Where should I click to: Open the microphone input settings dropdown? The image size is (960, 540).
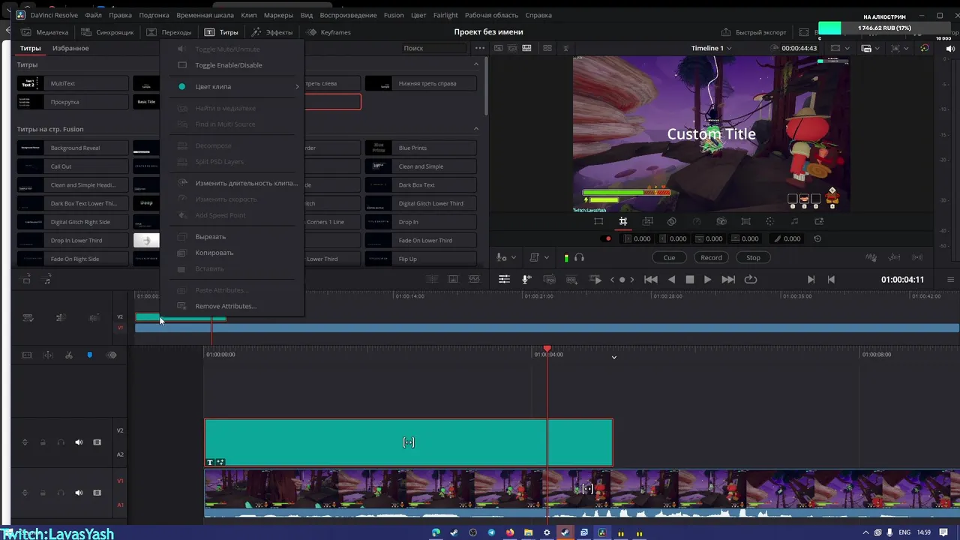click(513, 258)
